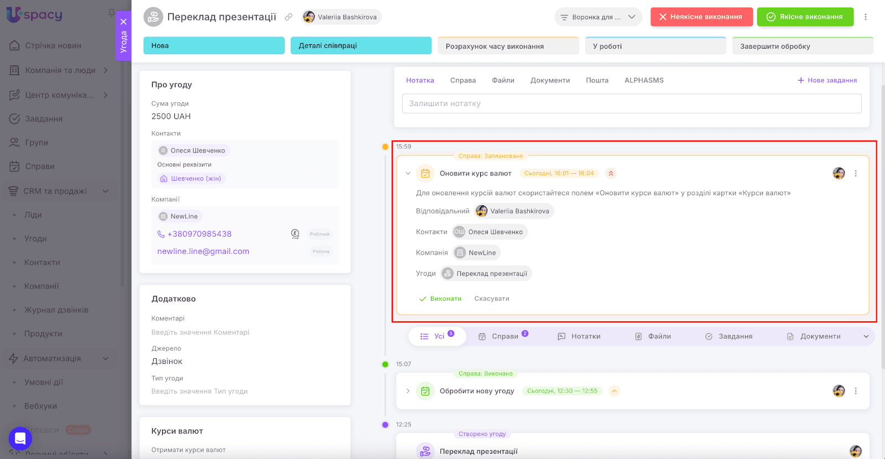Screen dimensions: 885x459
Task: Click the copy link icon beside deal title
Action: [x=288, y=17]
